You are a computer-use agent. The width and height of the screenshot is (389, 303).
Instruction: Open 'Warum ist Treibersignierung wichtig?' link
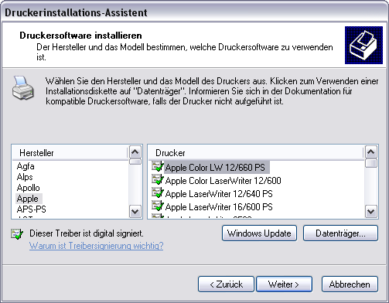point(96,246)
